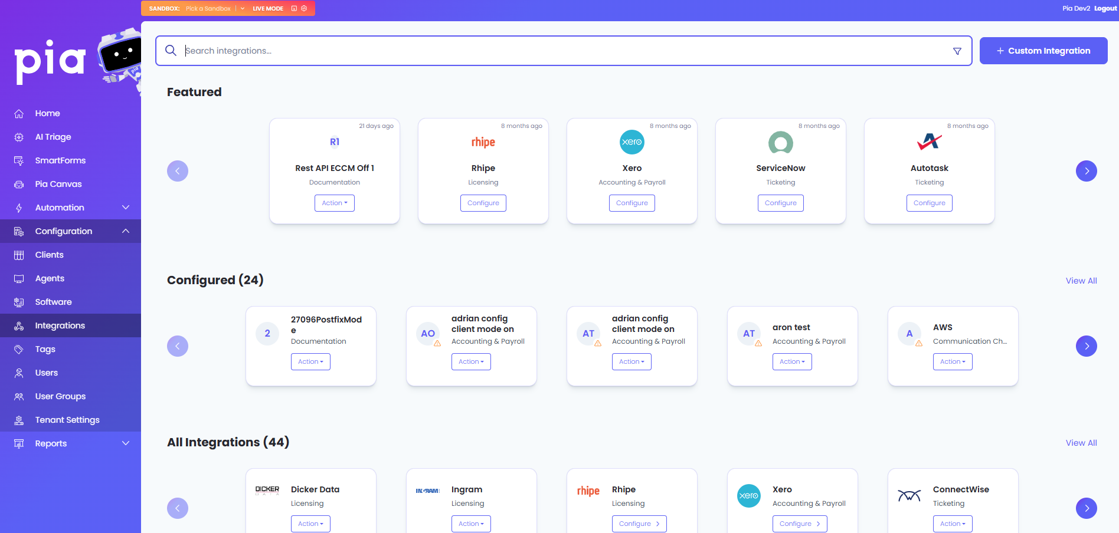The width and height of the screenshot is (1119, 533).
Task: Click the Dicker Data logo
Action: (267, 491)
